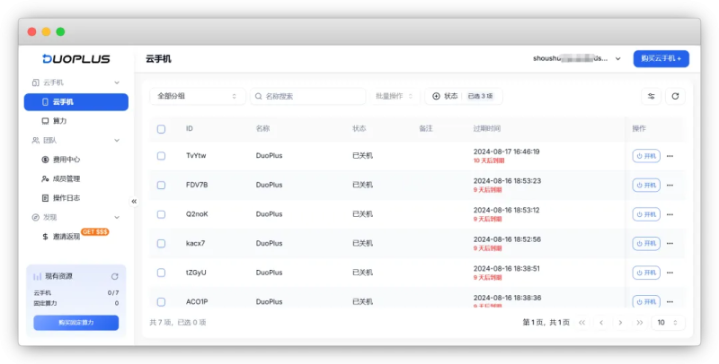This screenshot has height=364, width=719.
Task: Check the kacx7 row checkbox
Action: (x=161, y=244)
